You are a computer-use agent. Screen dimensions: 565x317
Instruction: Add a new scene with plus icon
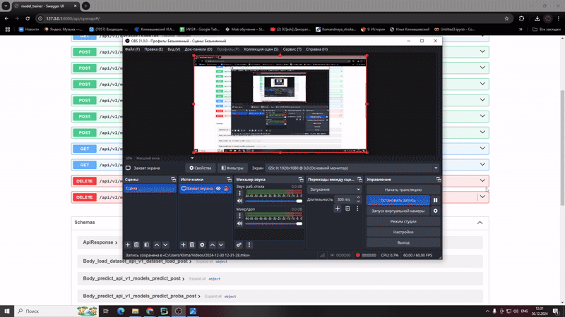(128, 245)
